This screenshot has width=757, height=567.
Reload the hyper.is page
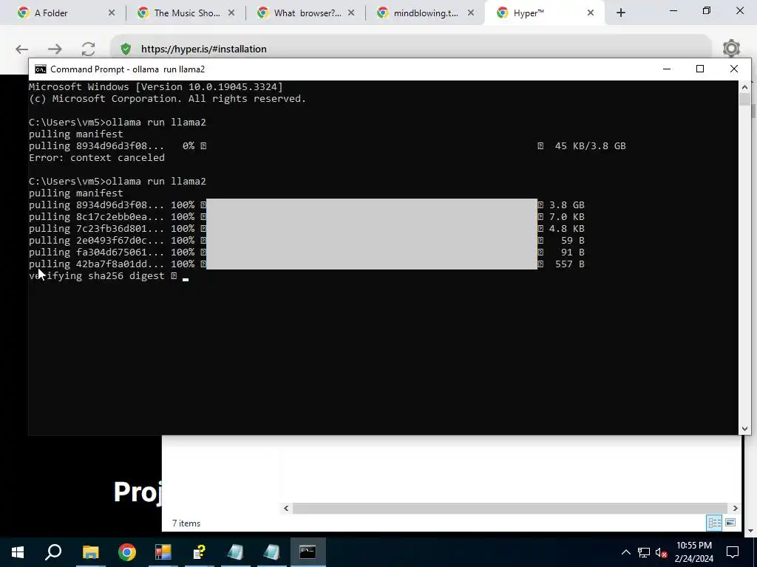[88, 49]
